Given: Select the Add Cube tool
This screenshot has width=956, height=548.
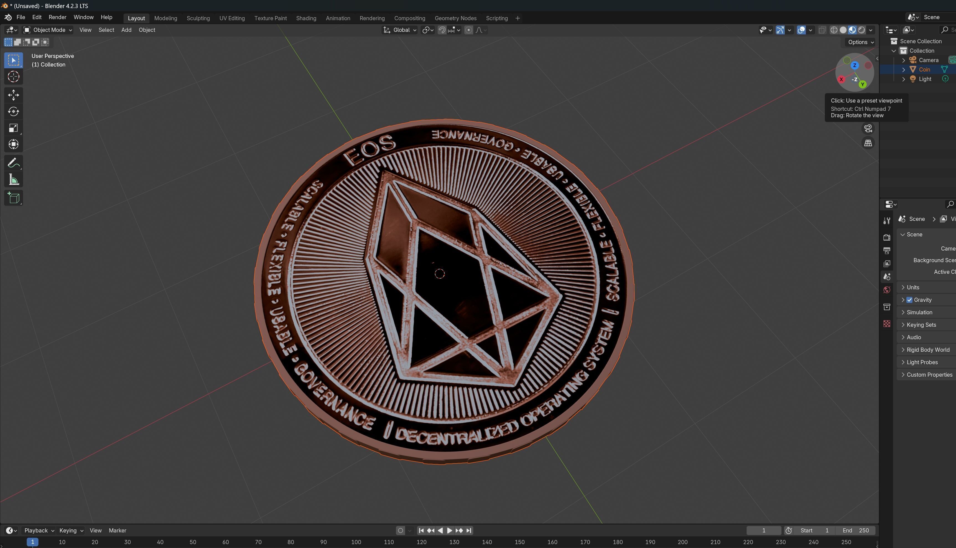Looking at the screenshot, I should point(14,198).
